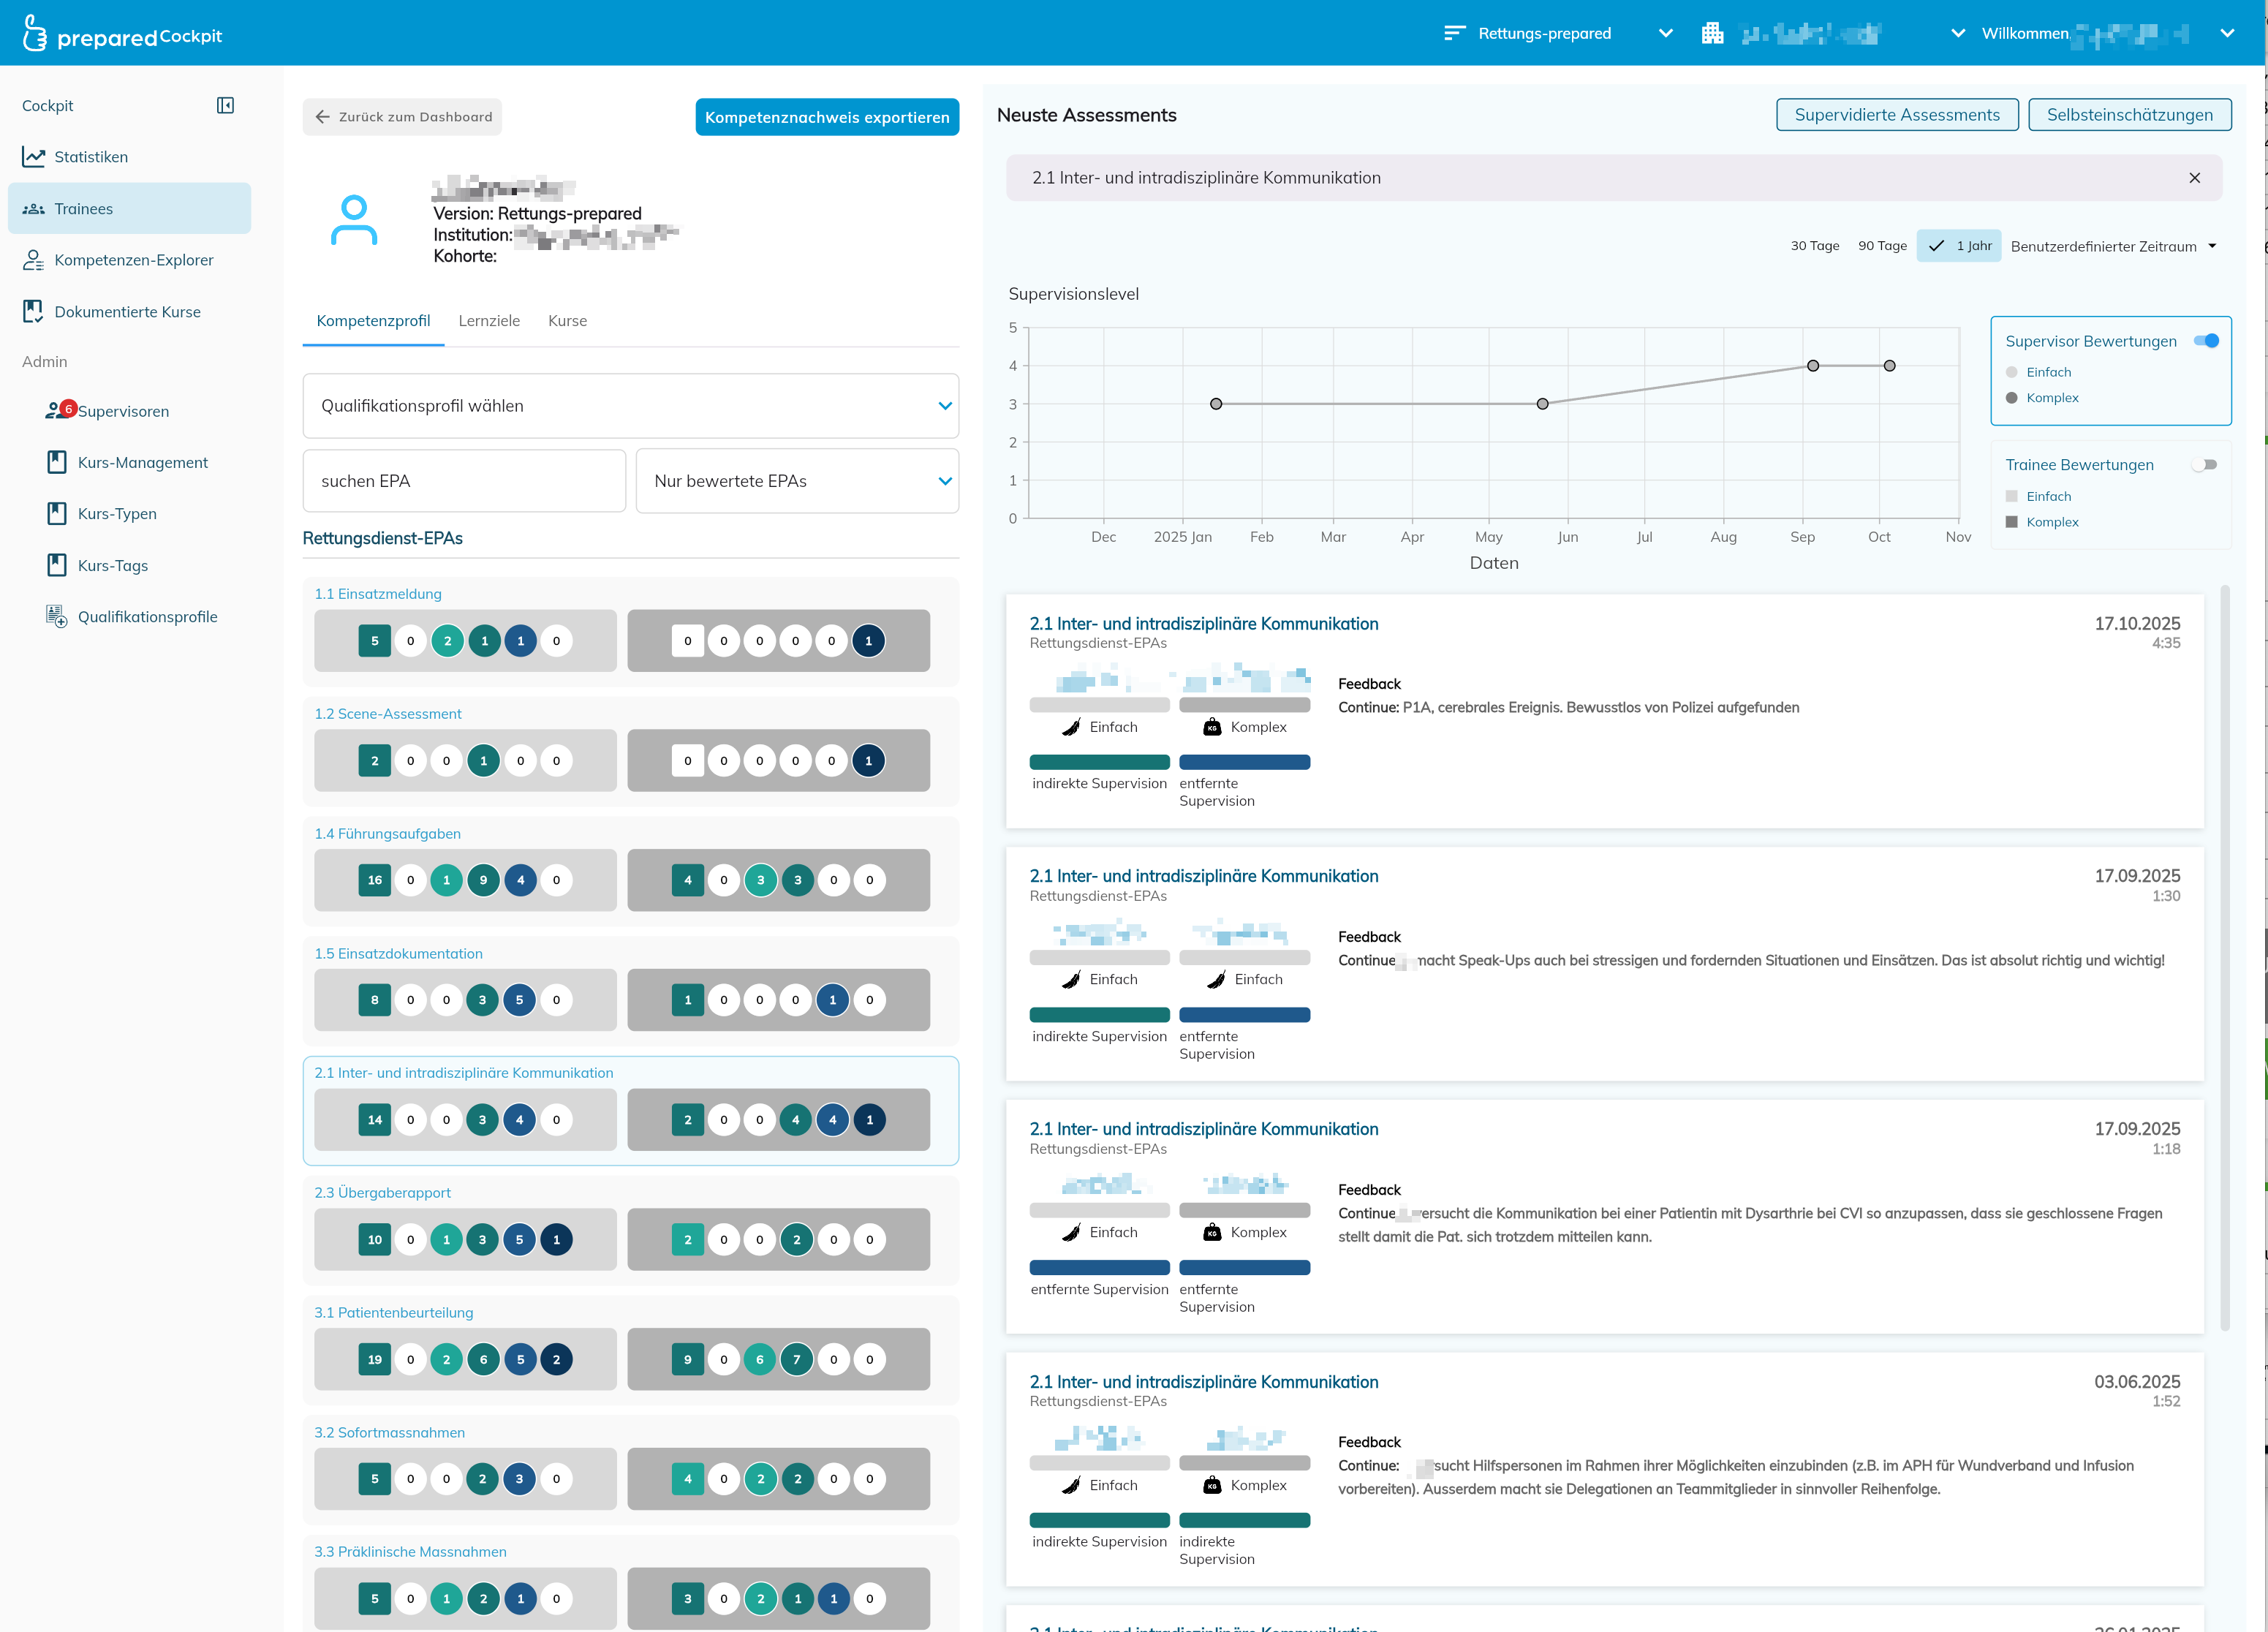This screenshot has width=2268, height=1632.
Task: Click the Kompetenzen-Explorer sidebar icon
Action: pos(34,260)
